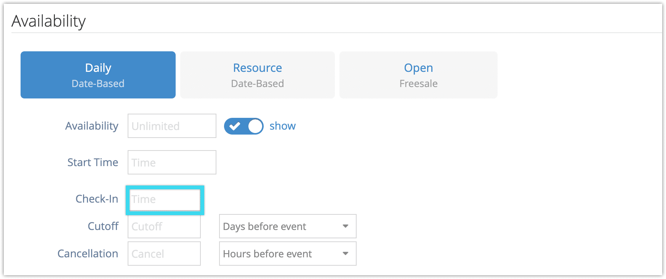Open the Hours before event dropdown
The height and width of the screenshot is (279, 666).
click(288, 254)
